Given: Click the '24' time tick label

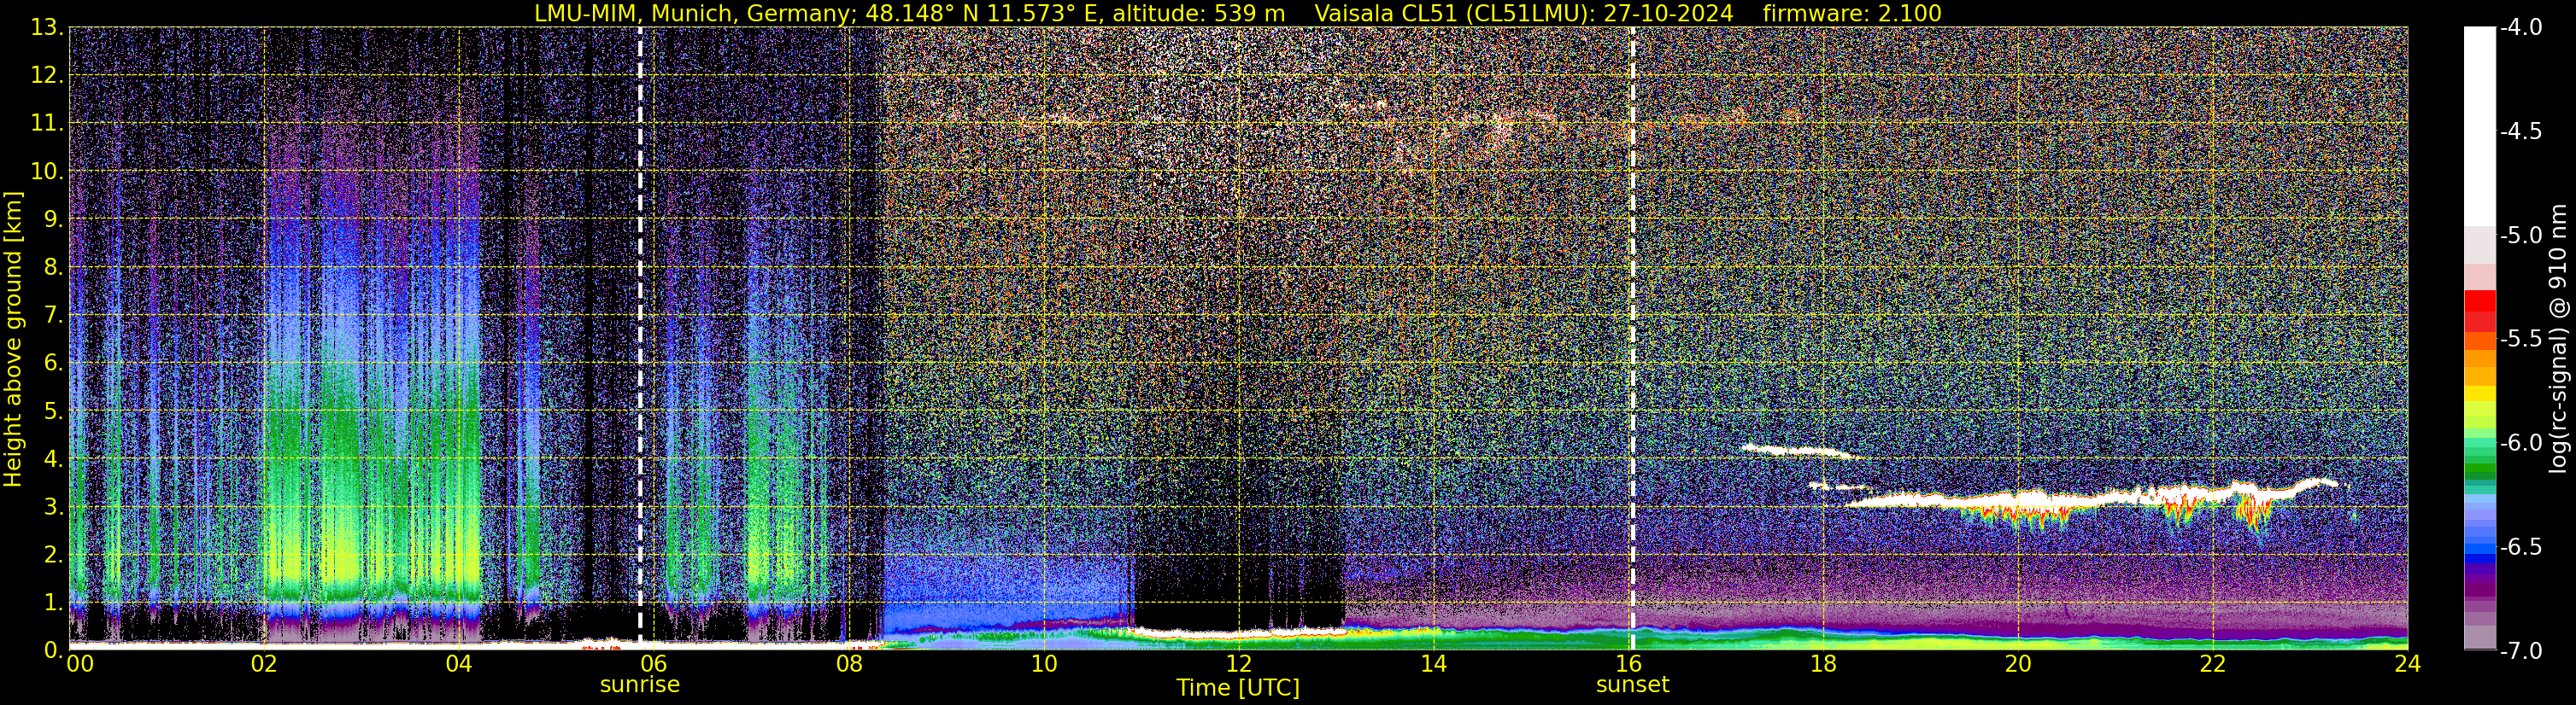Looking at the screenshot, I should pos(2408,664).
